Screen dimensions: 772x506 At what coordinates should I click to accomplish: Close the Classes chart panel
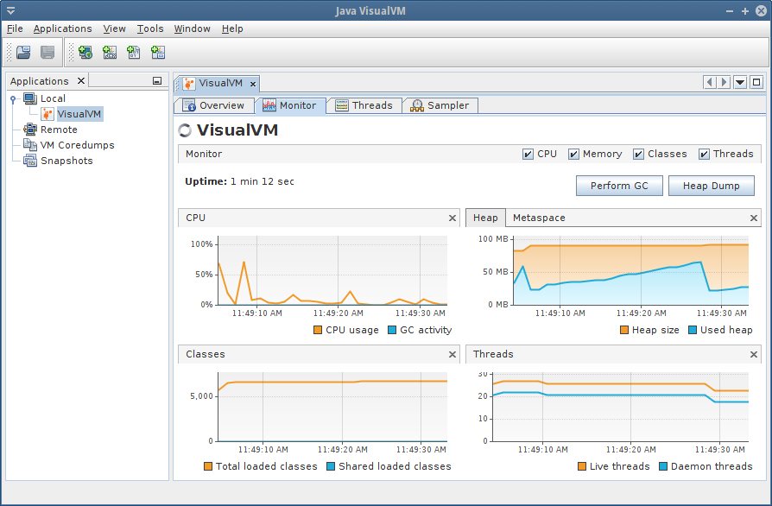[452, 354]
